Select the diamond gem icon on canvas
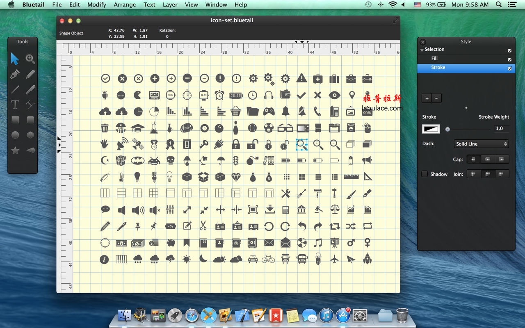This screenshot has width=525, height=328. pyautogui.click(x=236, y=177)
